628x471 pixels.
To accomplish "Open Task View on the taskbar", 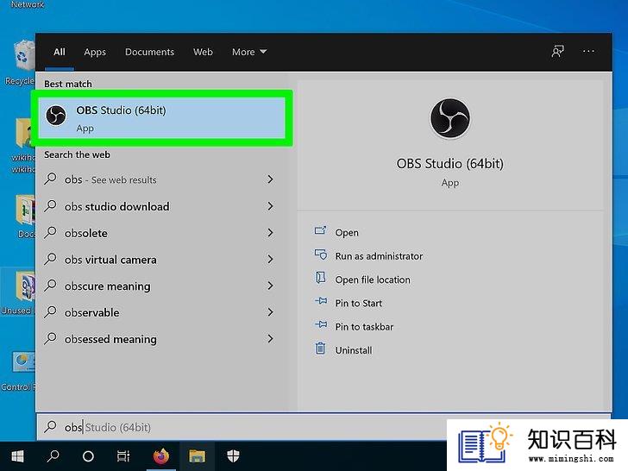I will pyautogui.click(x=123, y=456).
